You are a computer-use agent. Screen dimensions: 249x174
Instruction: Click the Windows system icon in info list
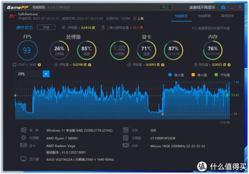[x=24, y=130]
